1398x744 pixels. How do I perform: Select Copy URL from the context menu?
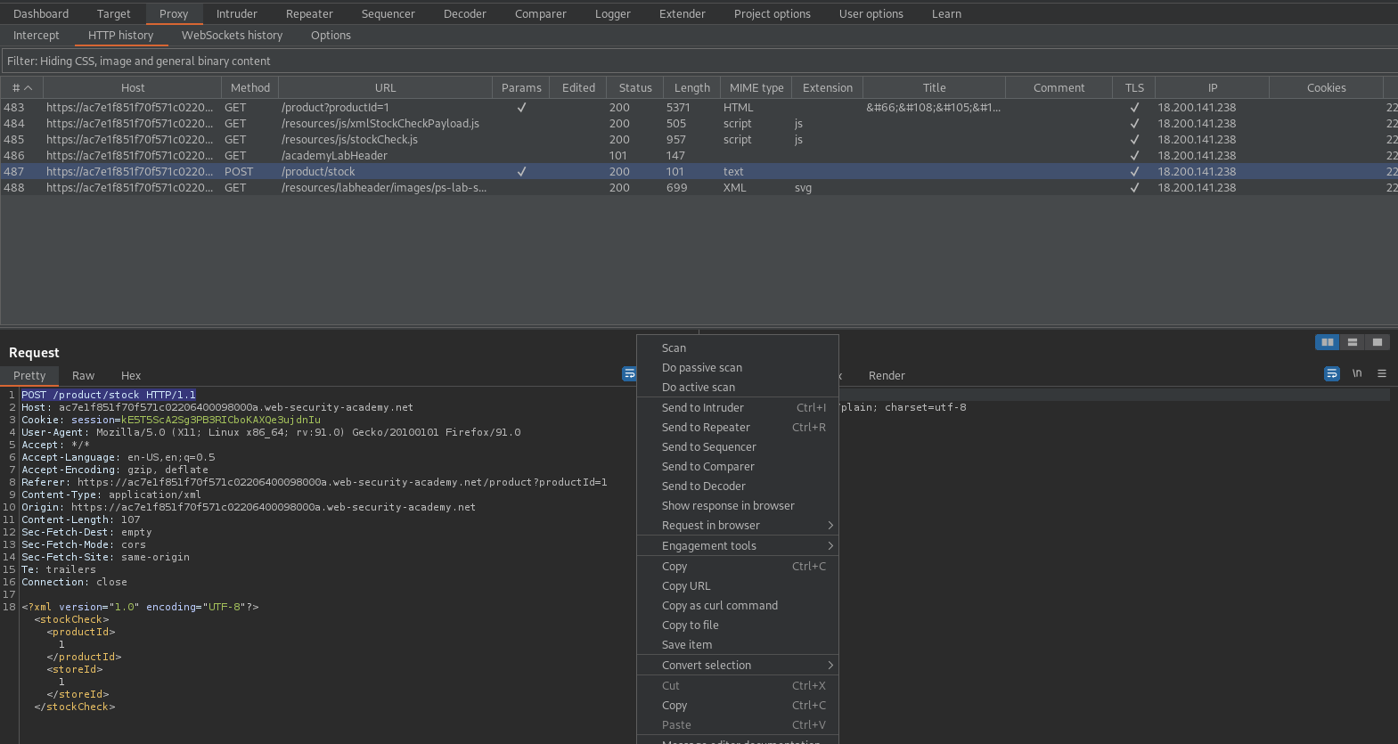(x=738, y=586)
